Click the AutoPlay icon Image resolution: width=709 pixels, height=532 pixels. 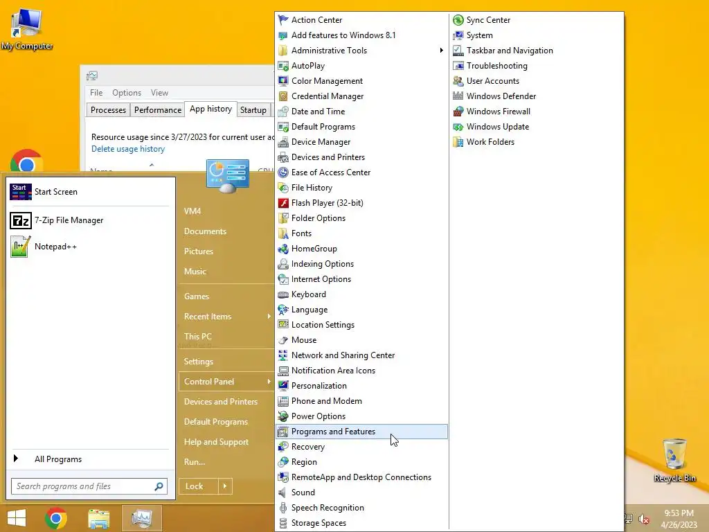(283, 66)
